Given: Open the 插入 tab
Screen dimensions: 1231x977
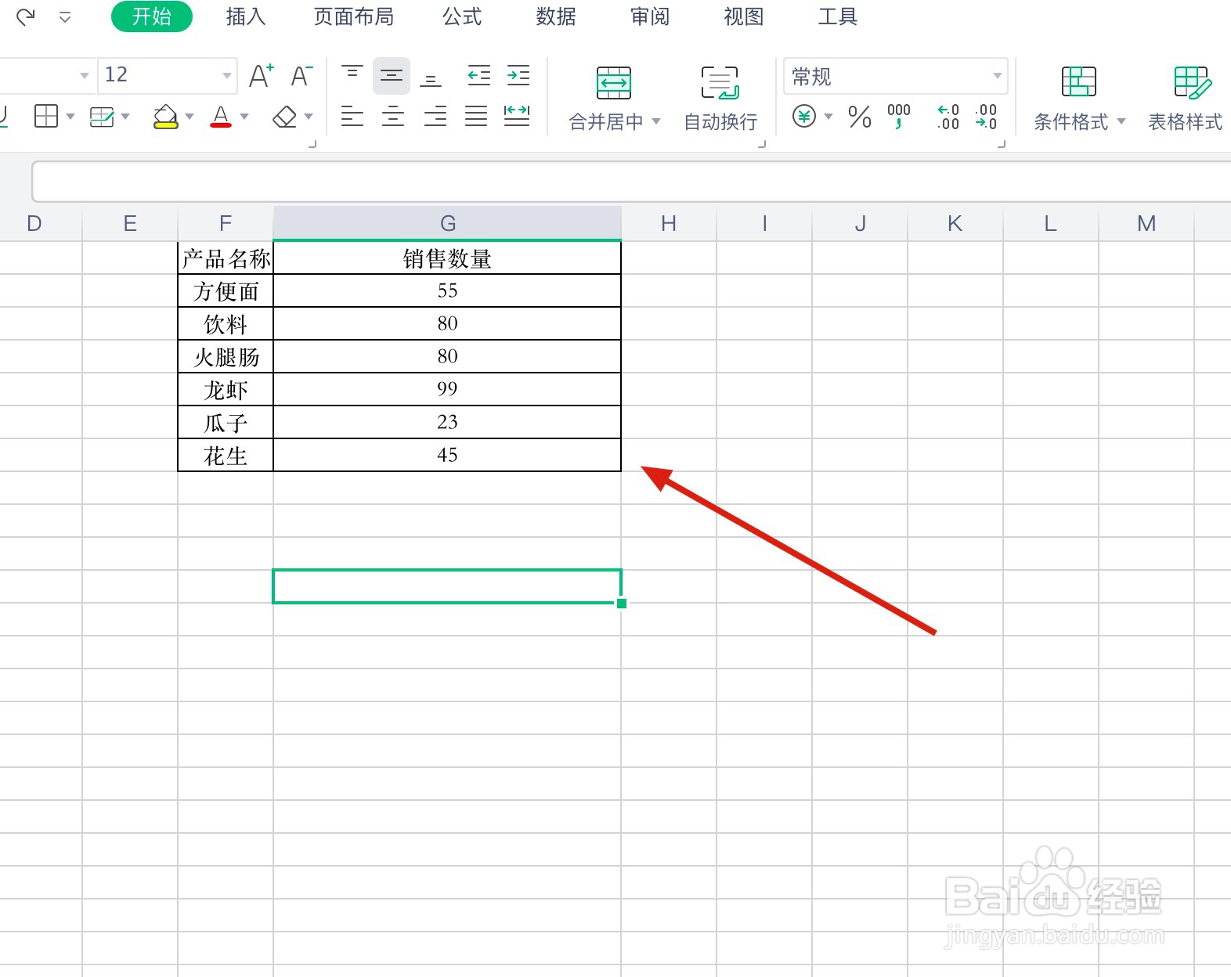Looking at the screenshot, I should [x=246, y=16].
